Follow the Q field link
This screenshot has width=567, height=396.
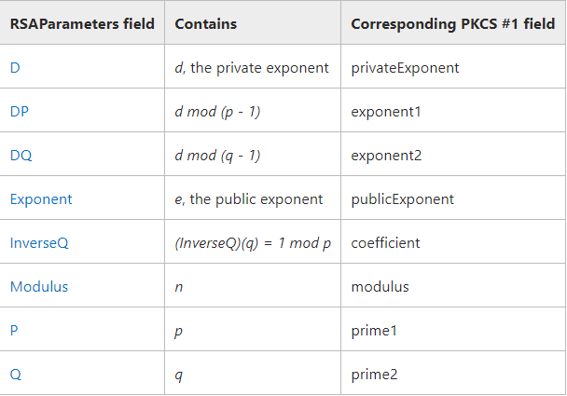pyautogui.click(x=15, y=375)
